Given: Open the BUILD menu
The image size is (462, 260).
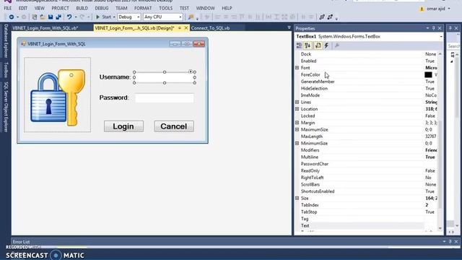Looking at the screenshot, I should [82, 8].
